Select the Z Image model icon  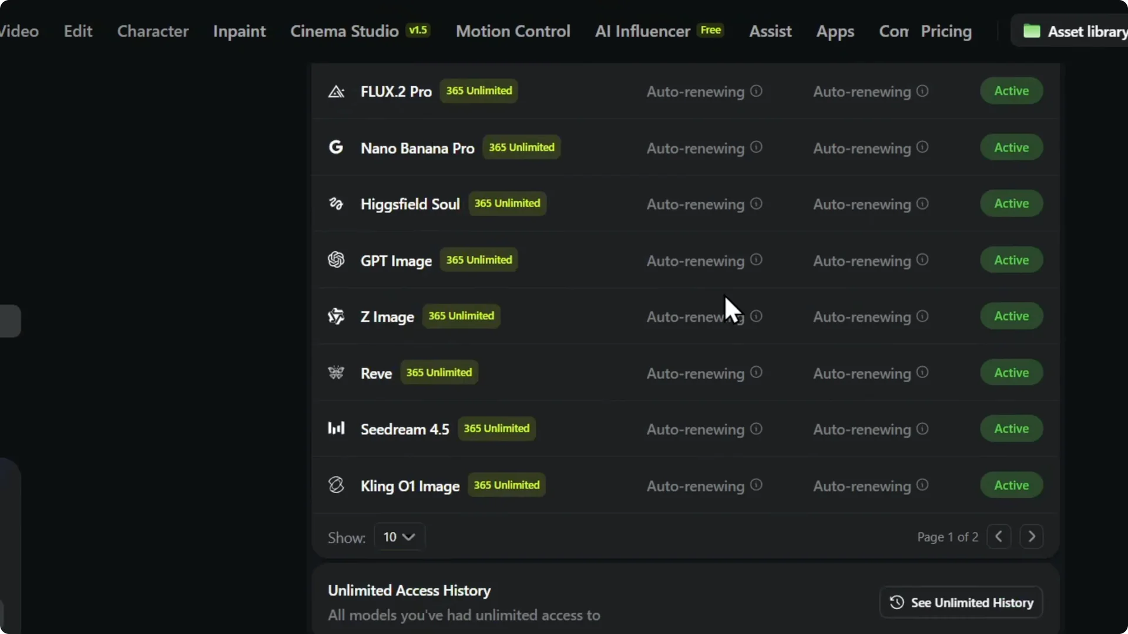(x=337, y=316)
